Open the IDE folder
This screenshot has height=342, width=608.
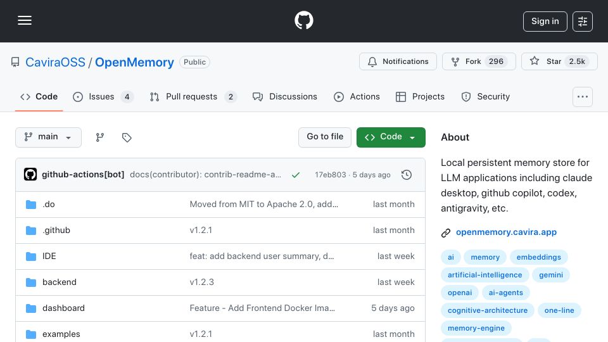coord(49,256)
